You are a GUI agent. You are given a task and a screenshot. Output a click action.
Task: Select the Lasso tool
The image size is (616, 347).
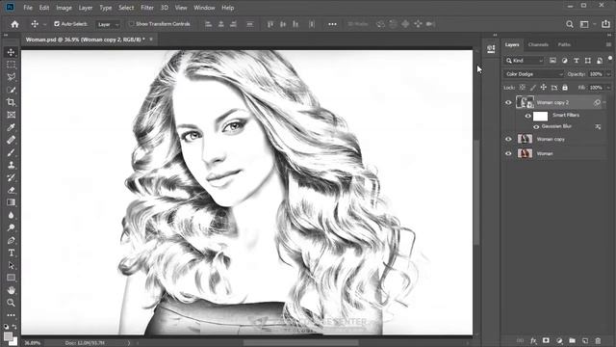[11, 77]
